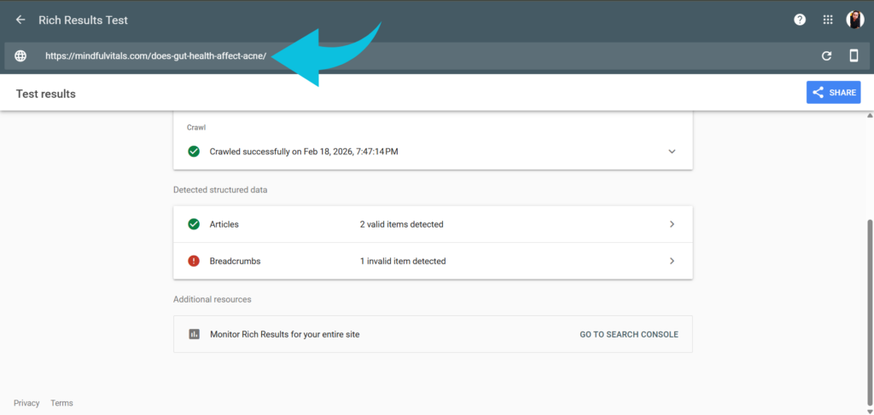Click the green check beside Crawled successfully
874x415 pixels.
pos(194,152)
